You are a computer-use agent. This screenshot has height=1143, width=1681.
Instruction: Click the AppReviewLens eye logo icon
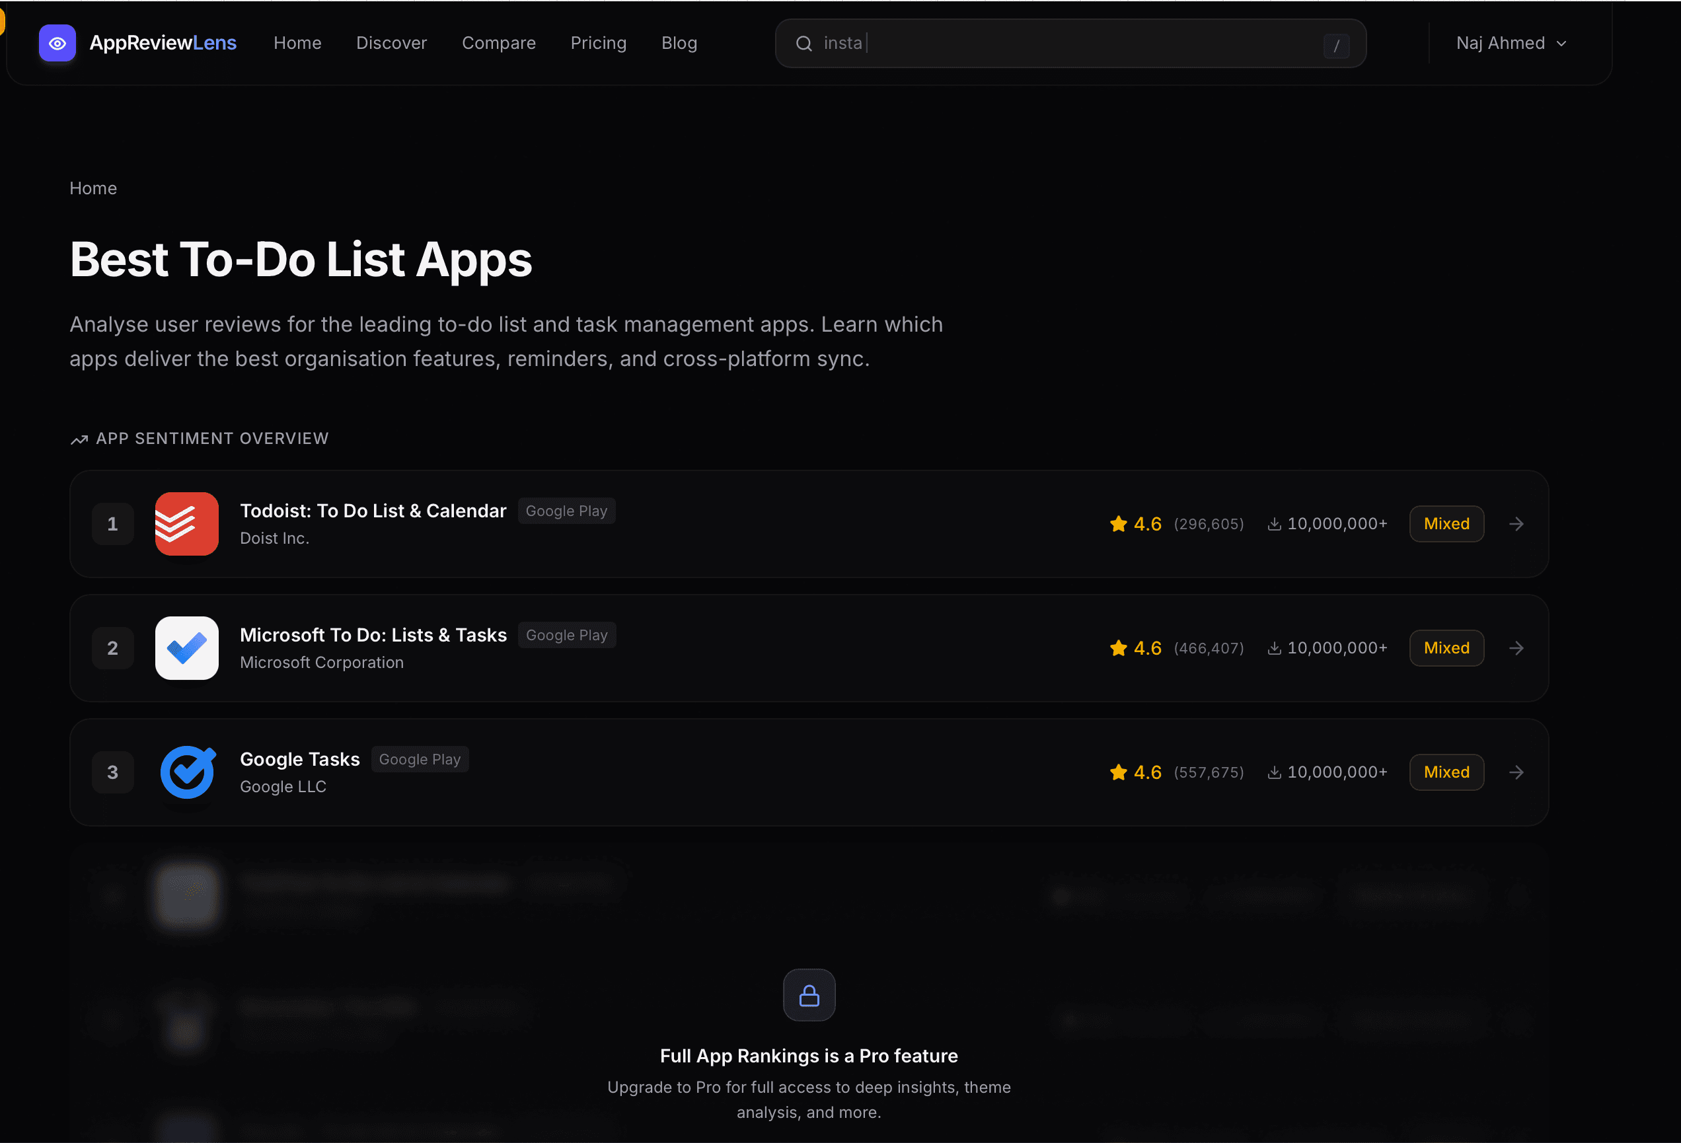click(57, 43)
